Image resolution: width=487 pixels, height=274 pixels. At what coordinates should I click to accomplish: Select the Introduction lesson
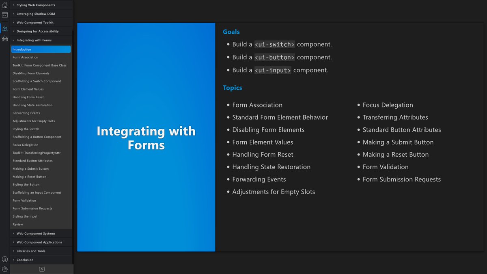[41, 50]
